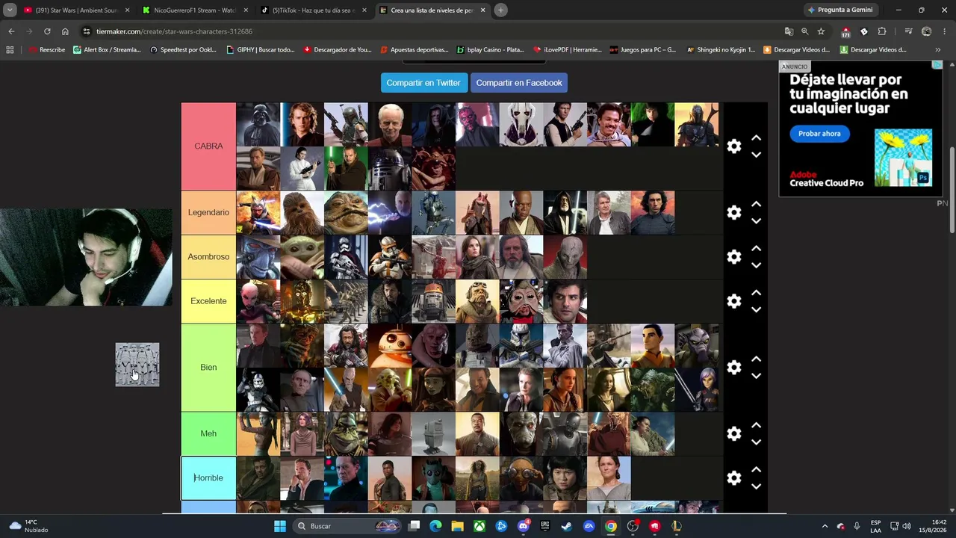The image size is (956, 538).
Task: Bookmark this page with star icon
Action: (821, 31)
